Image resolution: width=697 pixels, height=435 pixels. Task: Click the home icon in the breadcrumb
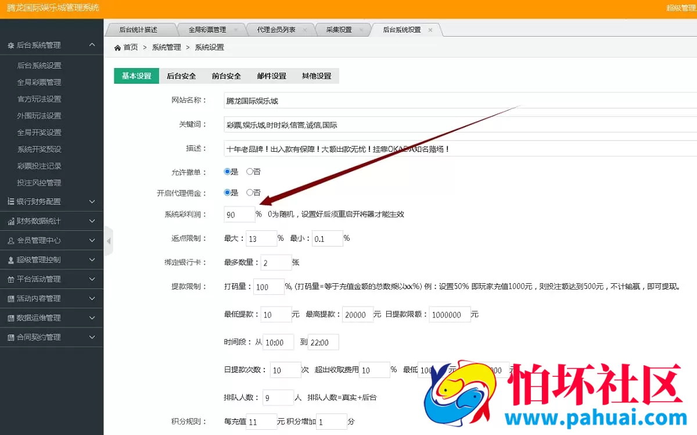point(117,47)
